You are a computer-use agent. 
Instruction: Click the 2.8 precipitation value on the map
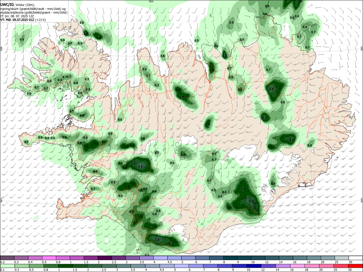point(140,166)
